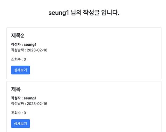Open 상세보기 for the 제목 post
Image resolution: width=166 pixels, height=132 pixels.
coord(21,124)
